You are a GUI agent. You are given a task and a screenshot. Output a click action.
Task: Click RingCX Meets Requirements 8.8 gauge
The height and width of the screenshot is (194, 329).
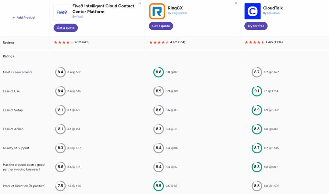158,72
